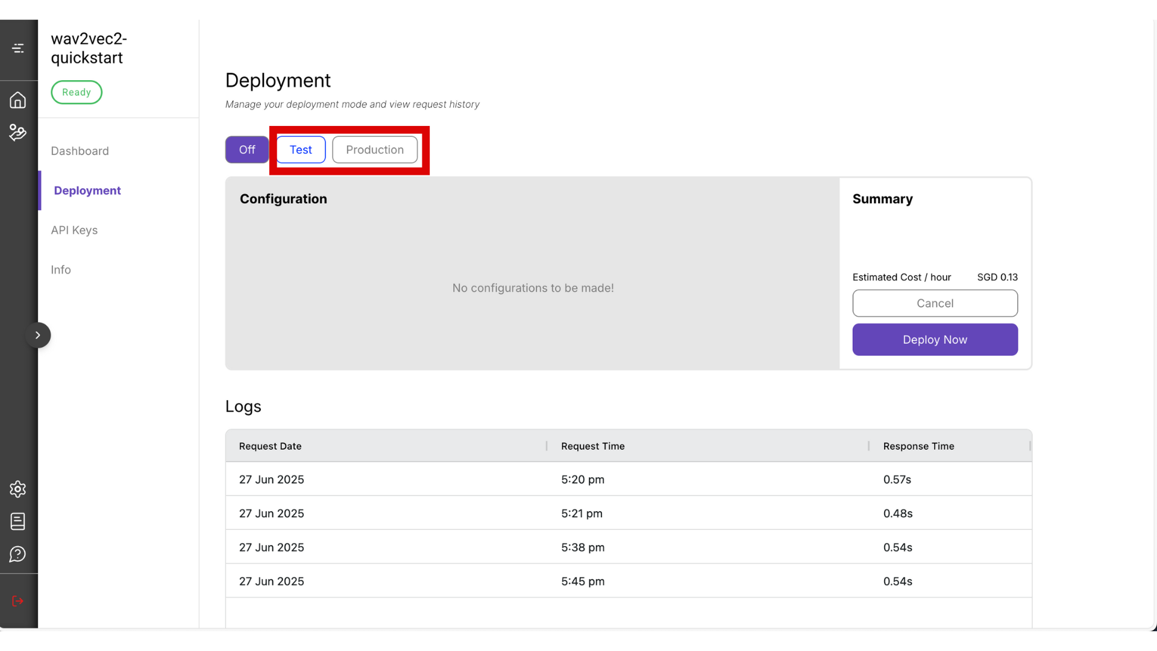Open the Home icon in sidebar
Screen dimensions: 1157x651
point(18,100)
